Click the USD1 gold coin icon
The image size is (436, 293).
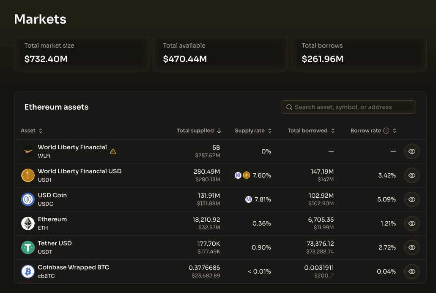(28, 175)
